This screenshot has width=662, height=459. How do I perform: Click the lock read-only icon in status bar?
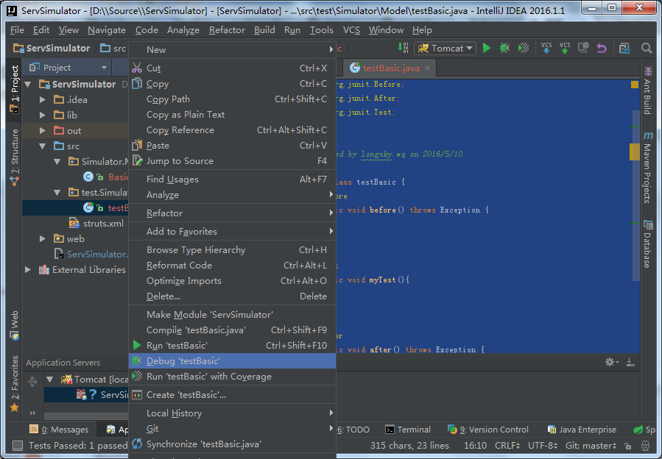[x=628, y=446]
